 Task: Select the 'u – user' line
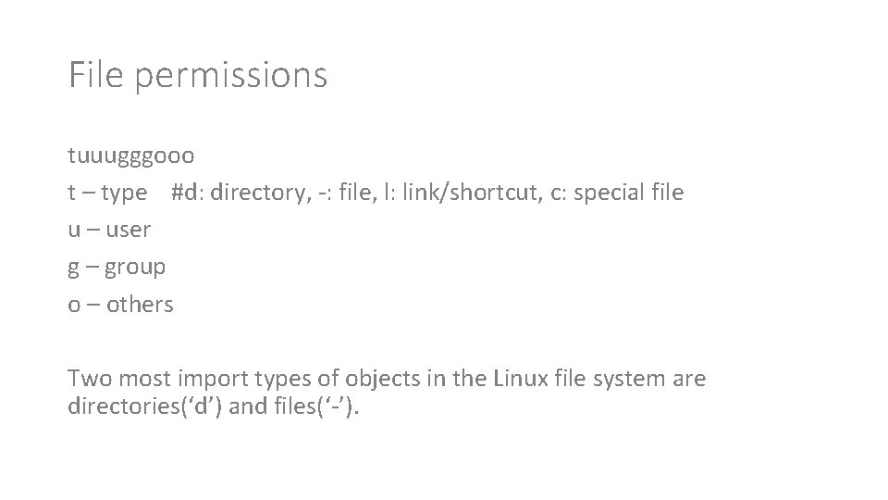point(109,230)
